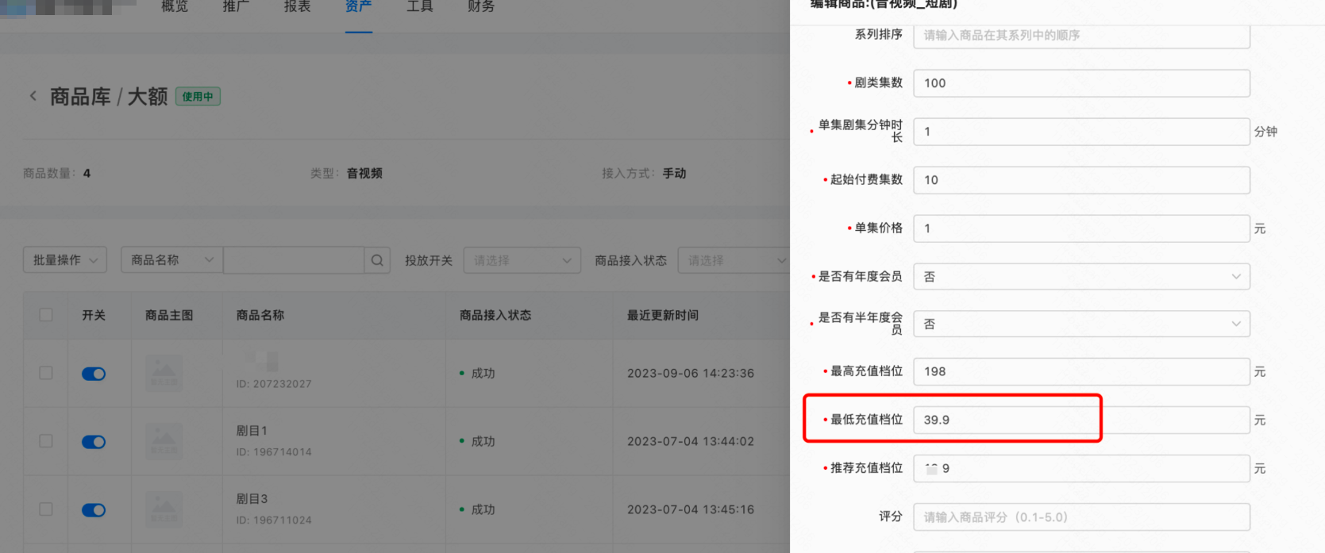
Task: Click the 剧目3 product name
Action: pos(252,499)
